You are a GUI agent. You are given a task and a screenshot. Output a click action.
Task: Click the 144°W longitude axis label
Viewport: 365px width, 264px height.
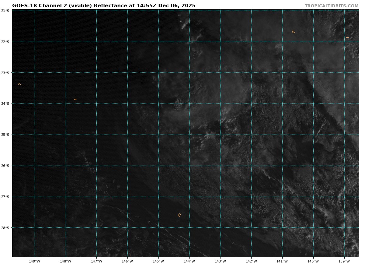click(189, 261)
